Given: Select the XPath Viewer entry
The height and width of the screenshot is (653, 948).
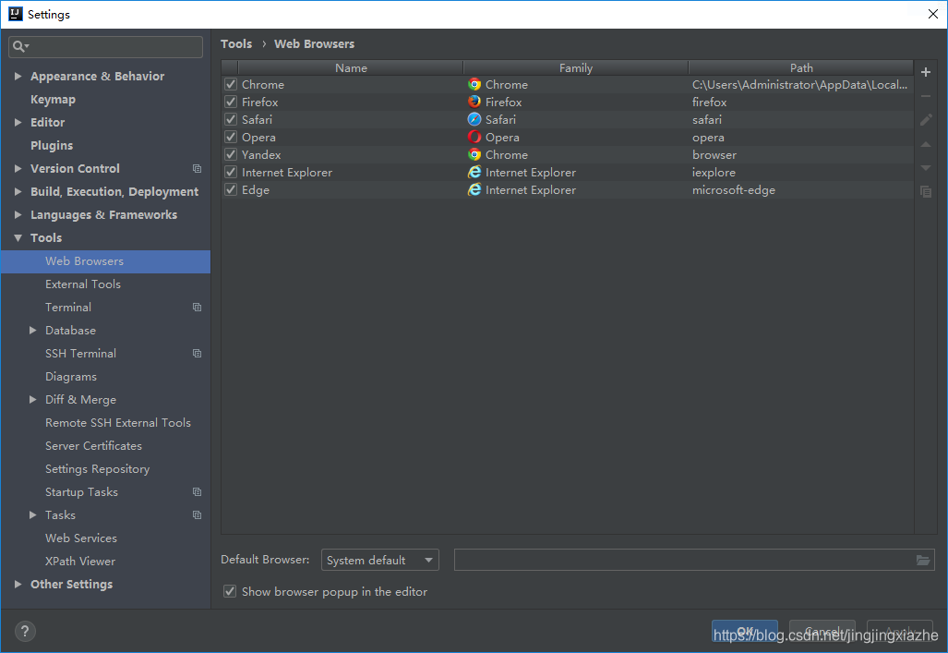Looking at the screenshot, I should pos(80,562).
